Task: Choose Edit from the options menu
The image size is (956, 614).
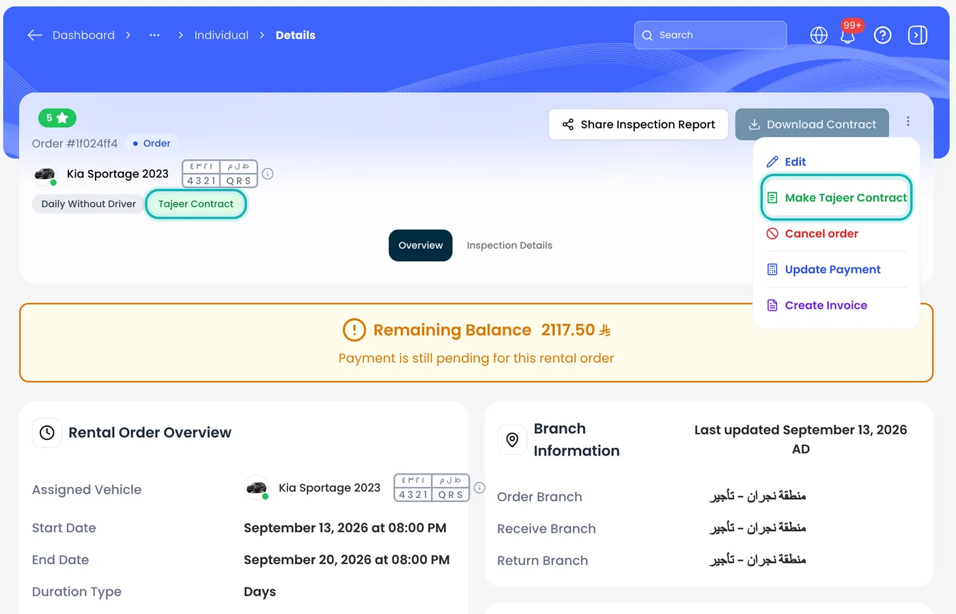Action: (786, 162)
